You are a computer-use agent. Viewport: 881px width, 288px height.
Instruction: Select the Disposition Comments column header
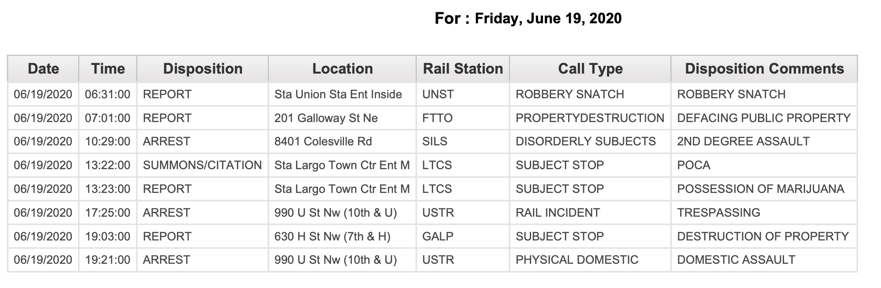coord(764,69)
